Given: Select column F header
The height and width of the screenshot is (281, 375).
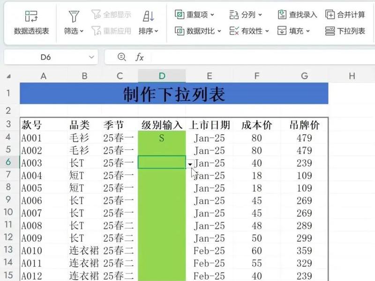Looking at the screenshot, I should 257,76.
